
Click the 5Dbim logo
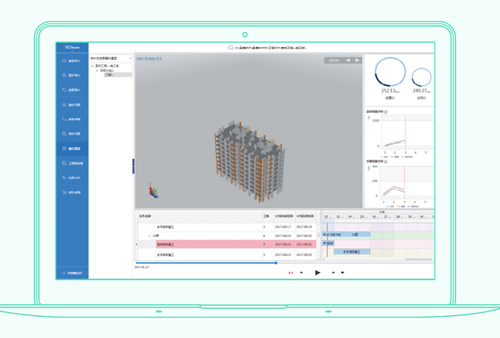pyautogui.click(x=72, y=48)
